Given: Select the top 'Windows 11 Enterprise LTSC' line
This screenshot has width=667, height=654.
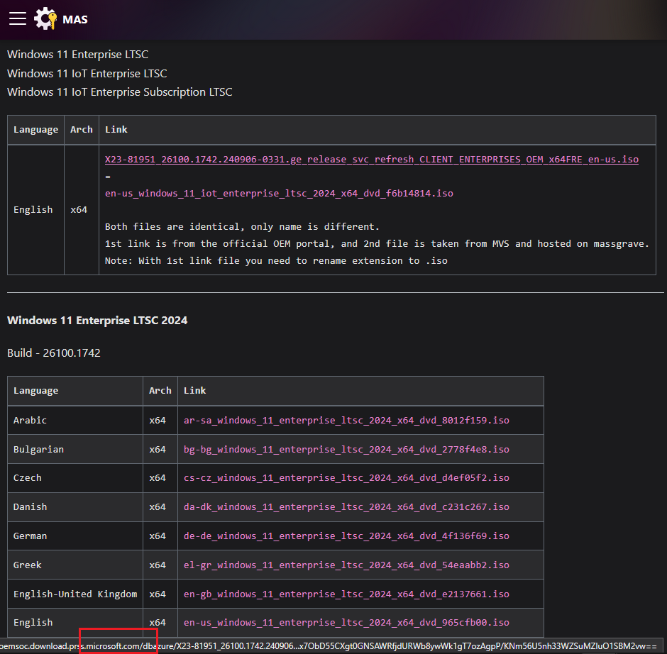Looking at the screenshot, I should tap(78, 55).
